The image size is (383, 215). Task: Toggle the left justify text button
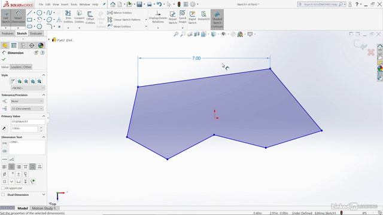coord(4,167)
